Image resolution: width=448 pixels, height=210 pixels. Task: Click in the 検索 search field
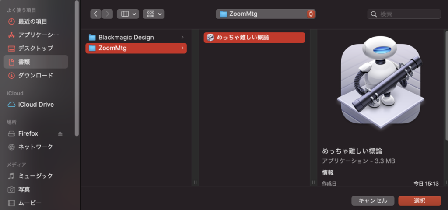coord(407,14)
